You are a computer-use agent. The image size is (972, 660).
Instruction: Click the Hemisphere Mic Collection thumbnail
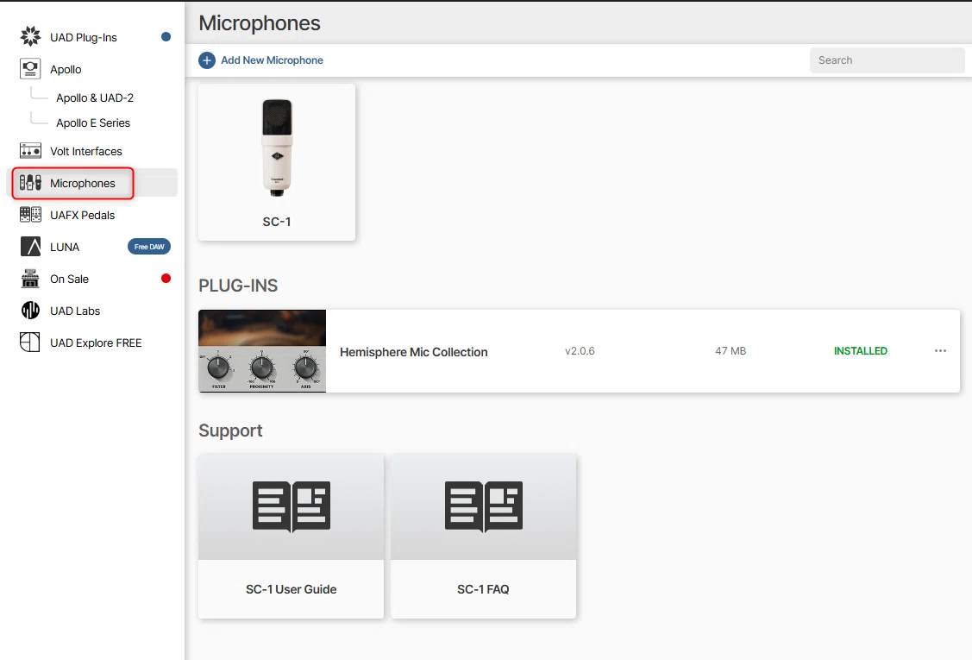point(262,351)
